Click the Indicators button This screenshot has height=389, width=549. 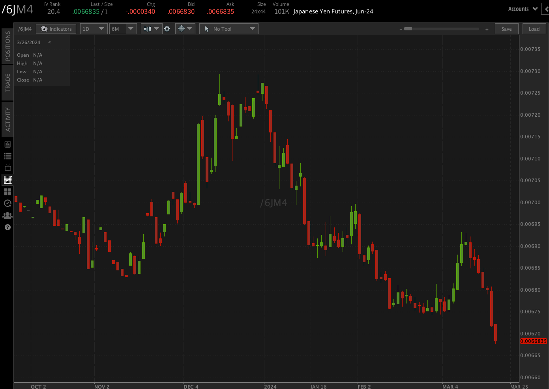tap(57, 29)
